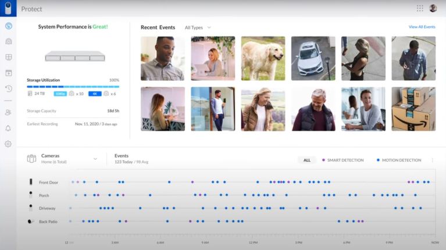Image resolution: width=446 pixels, height=250 pixels.
Task: Open overhead thumbnail of man in denim shirt
Action: 413,58
